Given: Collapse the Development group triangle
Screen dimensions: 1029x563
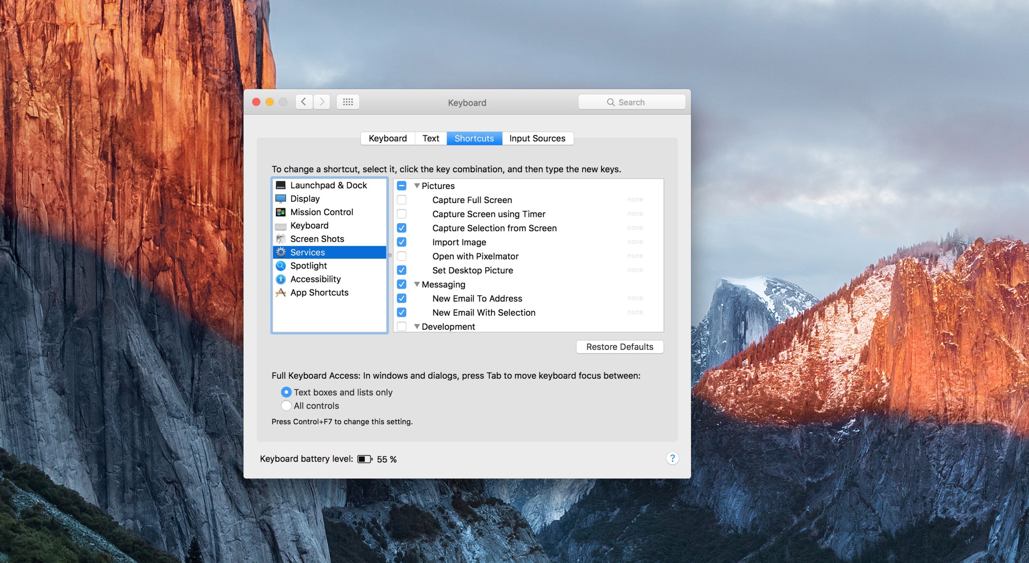Looking at the screenshot, I should (x=417, y=327).
